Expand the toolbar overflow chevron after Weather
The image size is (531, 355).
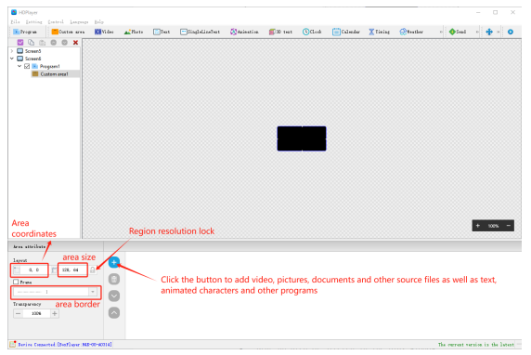(x=441, y=32)
